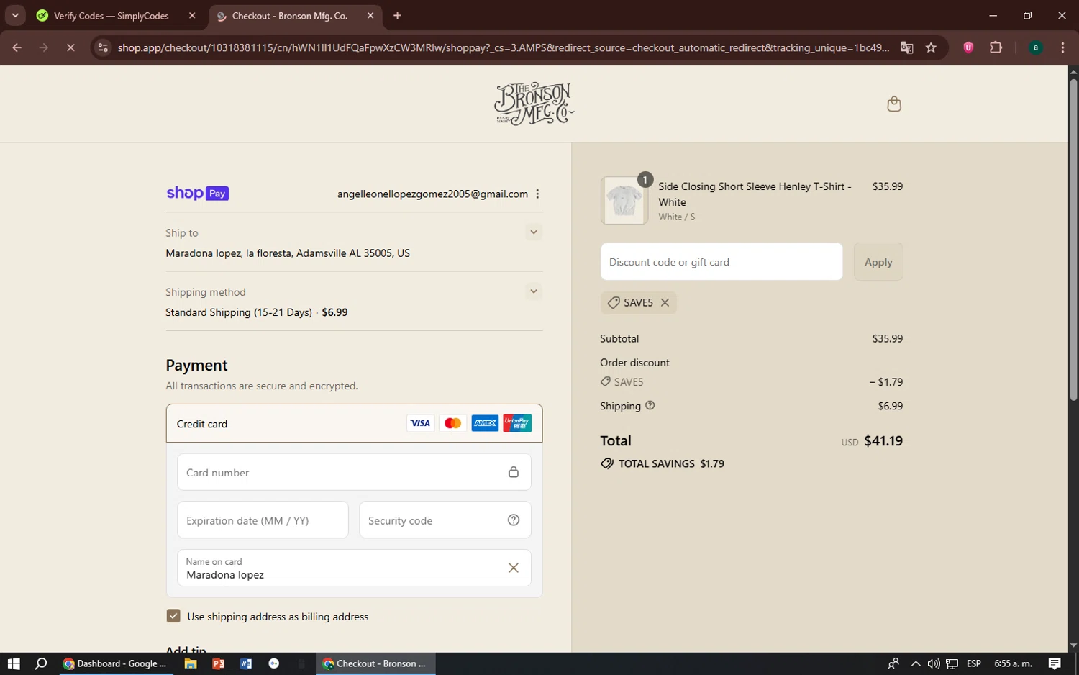Click the Security code field
Image resolution: width=1079 pixels, height=675 pixels.
coord(445,520)
